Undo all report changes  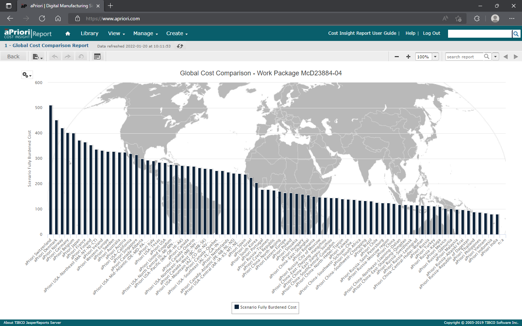(81, 57)
